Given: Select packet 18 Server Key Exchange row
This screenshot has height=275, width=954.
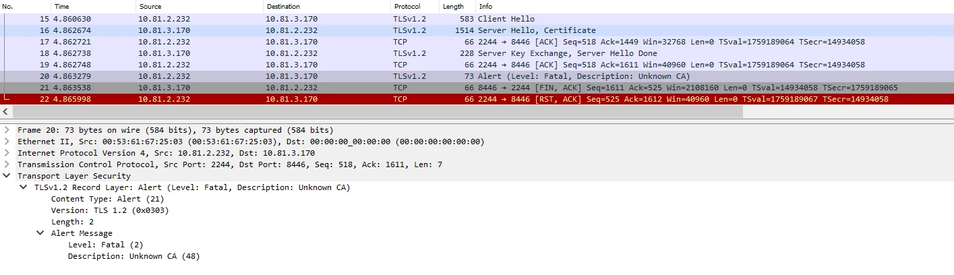Looking at the screenshot, I should 477,53.
